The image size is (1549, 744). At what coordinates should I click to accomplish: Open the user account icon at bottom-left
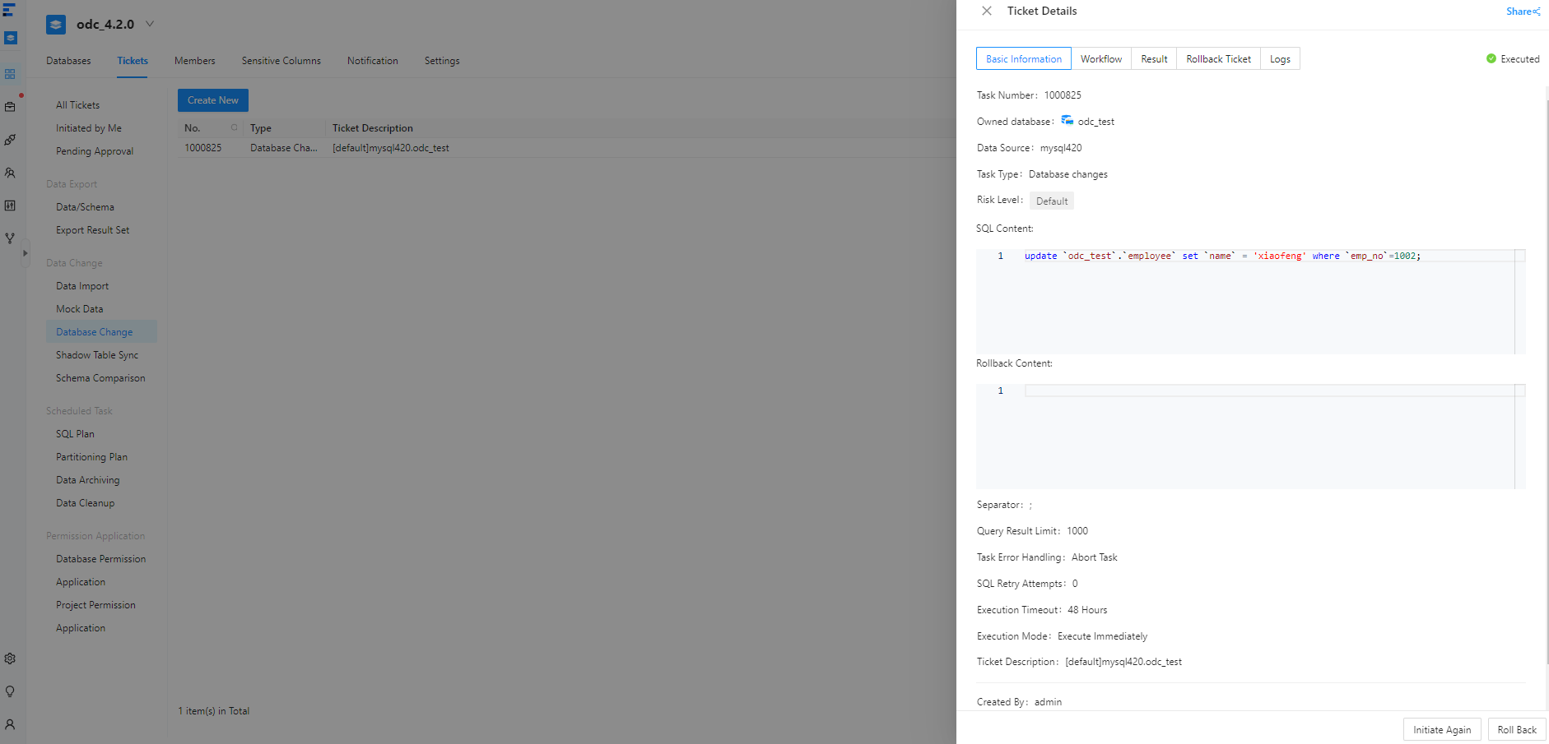10,724
